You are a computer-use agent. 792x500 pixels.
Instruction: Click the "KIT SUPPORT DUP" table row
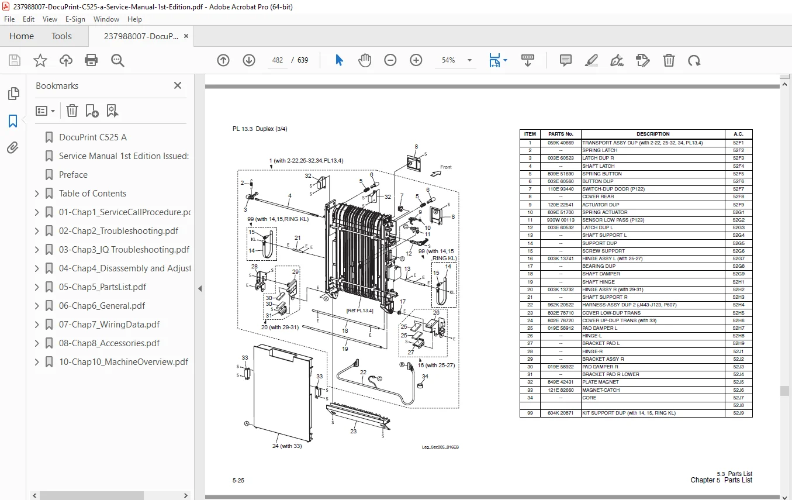click(x=636, y=413)
